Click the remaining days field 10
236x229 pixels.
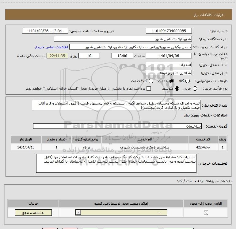pos(89,56)
